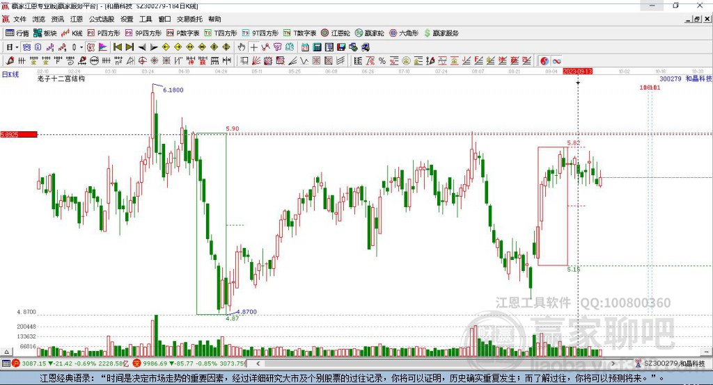This screenshot has height=385, width=713.
Task: Open the K线 candlestick chart
Action: [73, 33]
